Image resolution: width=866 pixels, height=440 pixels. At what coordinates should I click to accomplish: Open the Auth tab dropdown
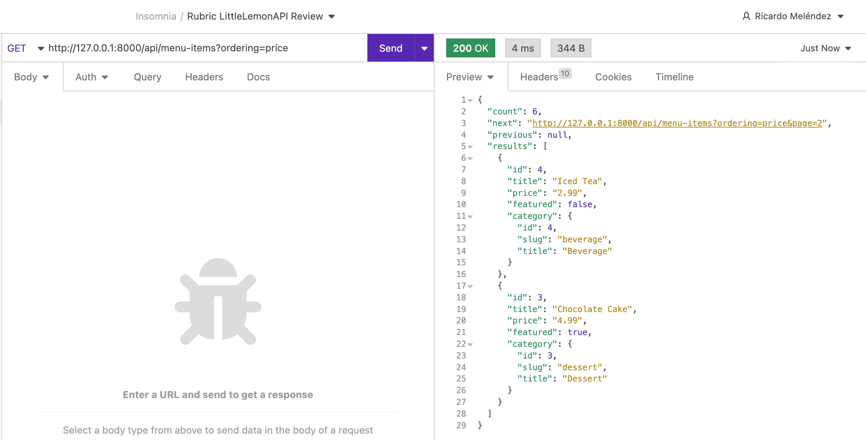click(92, 77)
